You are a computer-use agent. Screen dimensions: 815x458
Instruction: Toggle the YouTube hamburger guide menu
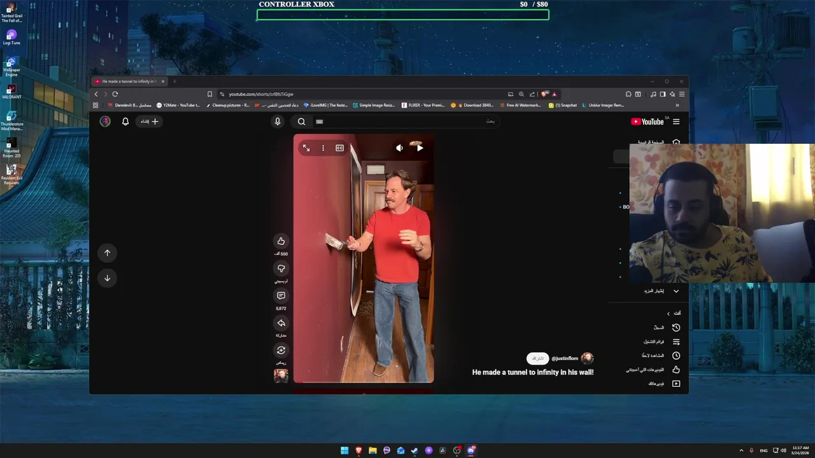point(676,121)
